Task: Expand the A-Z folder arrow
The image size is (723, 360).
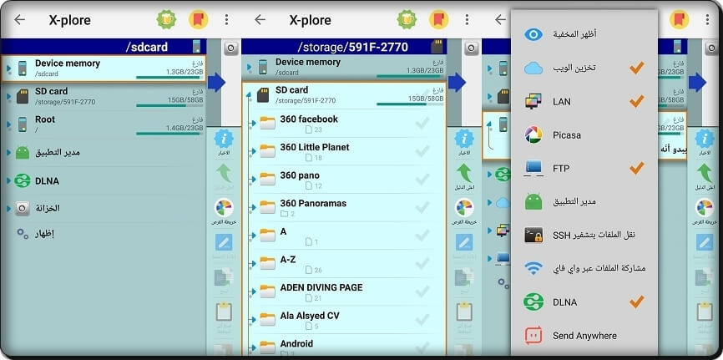Action: [253, 264]
